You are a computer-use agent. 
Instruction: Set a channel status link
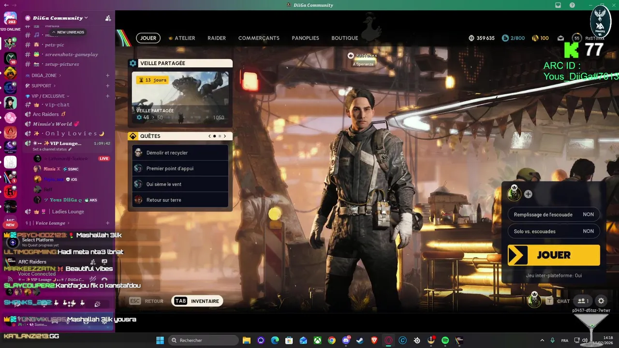click(52, 149)
